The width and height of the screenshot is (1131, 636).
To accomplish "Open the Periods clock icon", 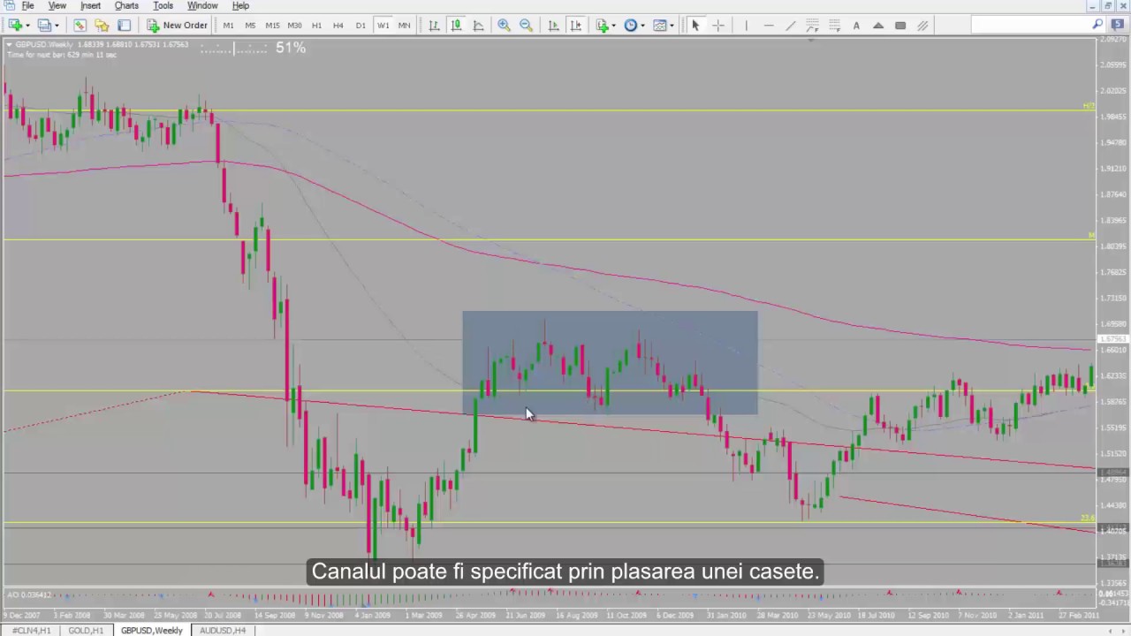I will pos(631,26).
